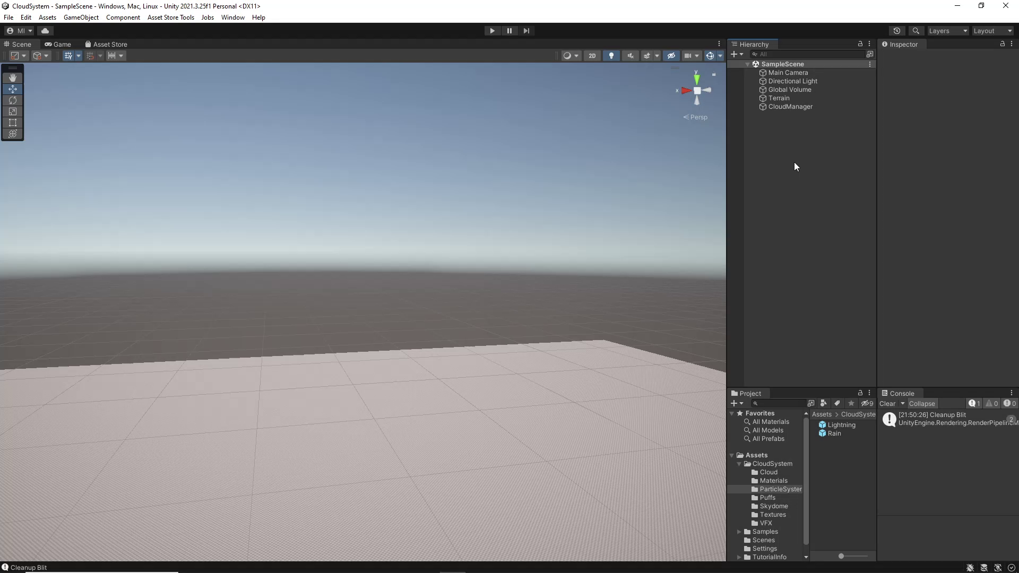Open Undo History
The image size is (1019, 573).
(897, 31)
